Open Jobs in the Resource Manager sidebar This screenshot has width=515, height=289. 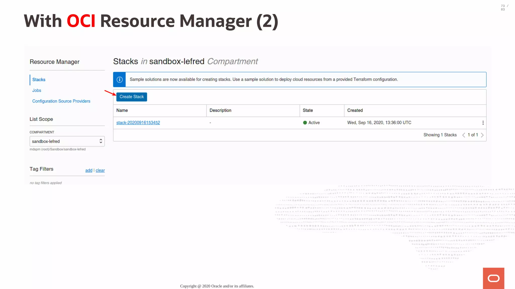36,90
